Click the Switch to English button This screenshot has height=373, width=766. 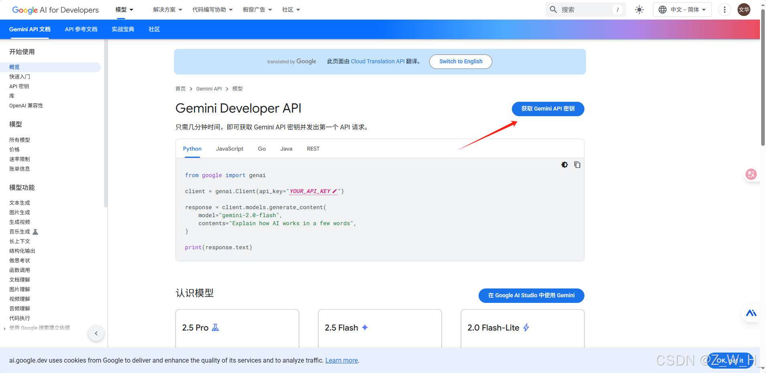(x=461, y=61)
